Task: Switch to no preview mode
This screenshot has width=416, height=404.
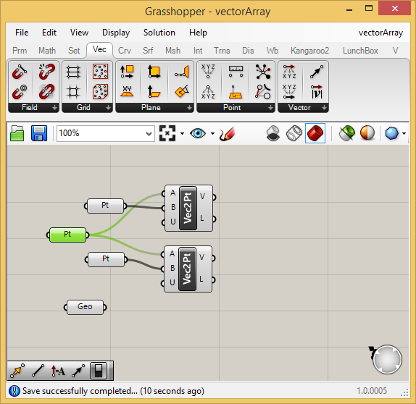Action: pos(273,133)
